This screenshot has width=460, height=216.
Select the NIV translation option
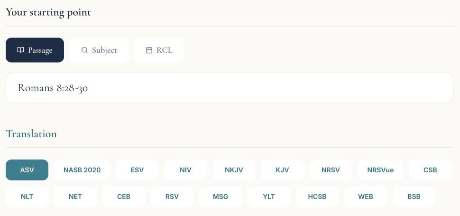point(185,170)
